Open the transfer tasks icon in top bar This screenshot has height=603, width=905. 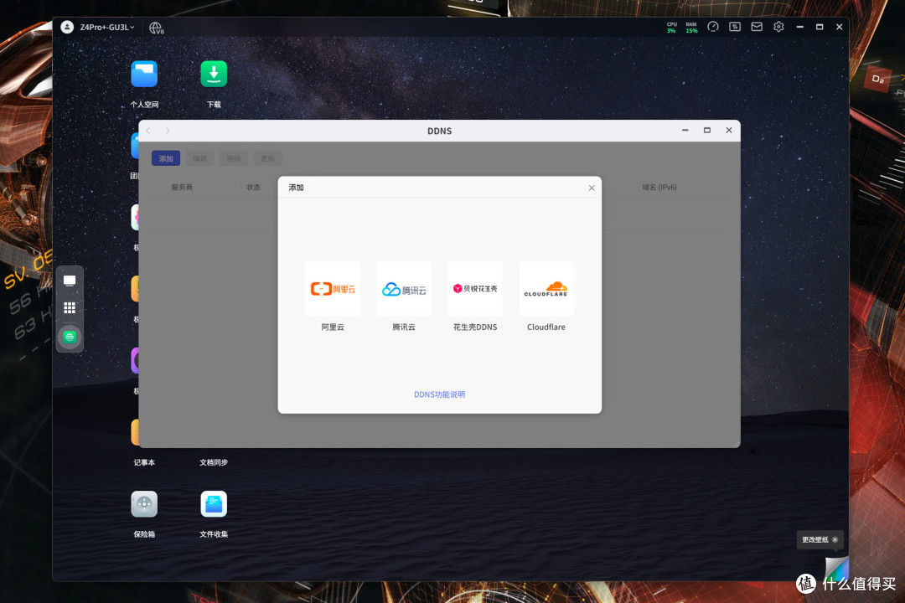point(735,27)
